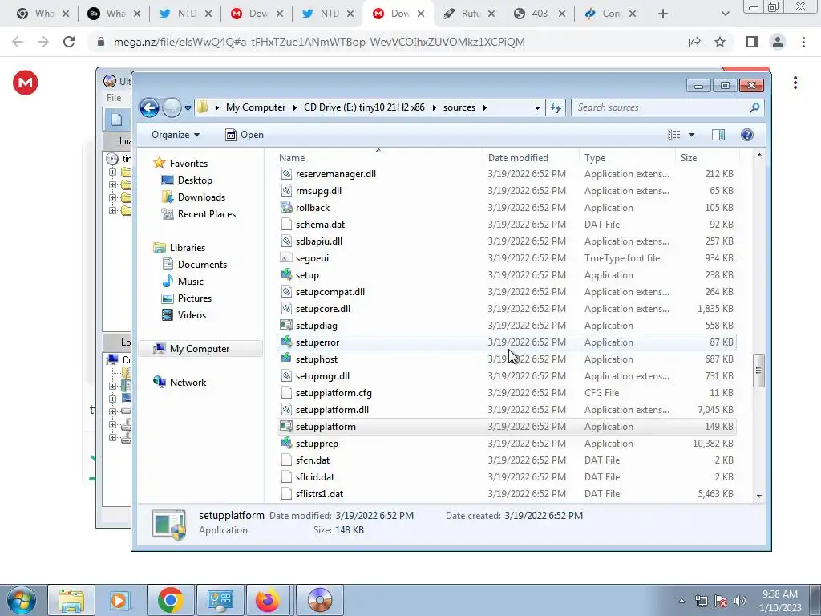Viewport: 821px width, 616px height.
Task: Open a new browser tab
Action: [x=663, y=14]
